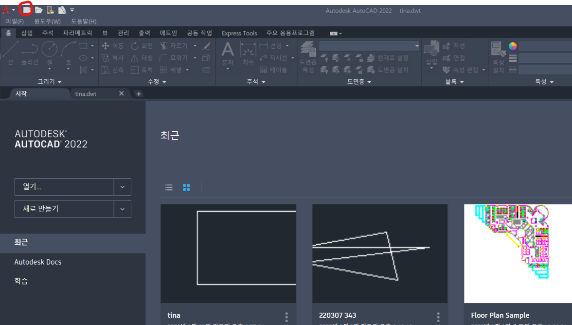Click the 열기... button
The width and height of the screenshot is (572, 325).
64,187
